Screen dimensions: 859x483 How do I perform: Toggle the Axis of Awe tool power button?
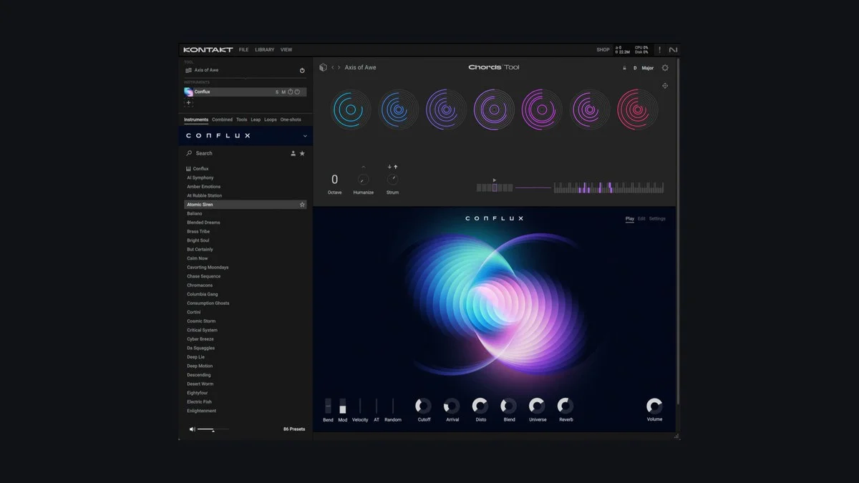(302, 70)
